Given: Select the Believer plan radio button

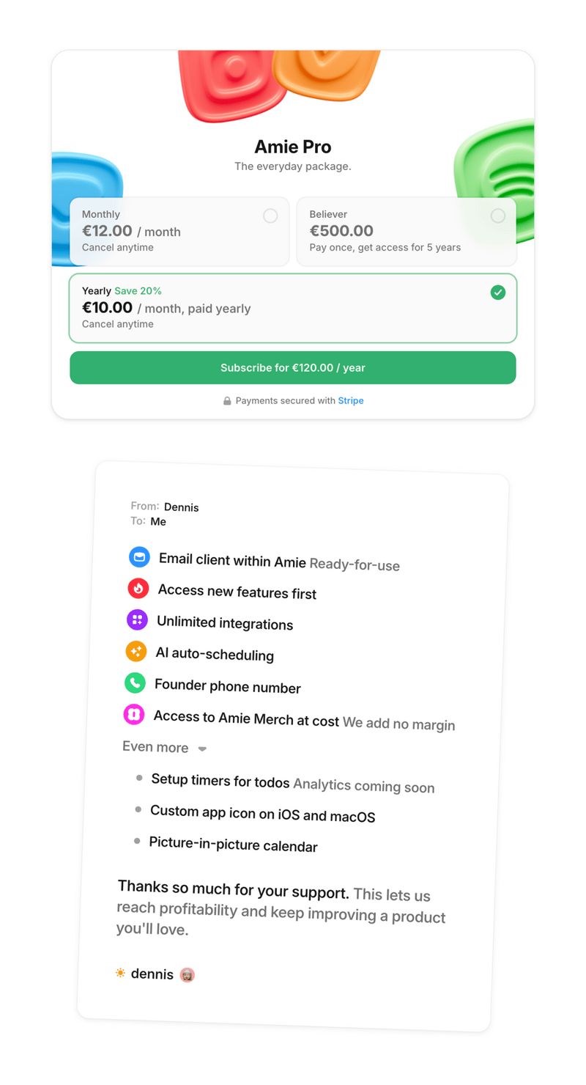Looking at the screenshot, I should 498,216.
